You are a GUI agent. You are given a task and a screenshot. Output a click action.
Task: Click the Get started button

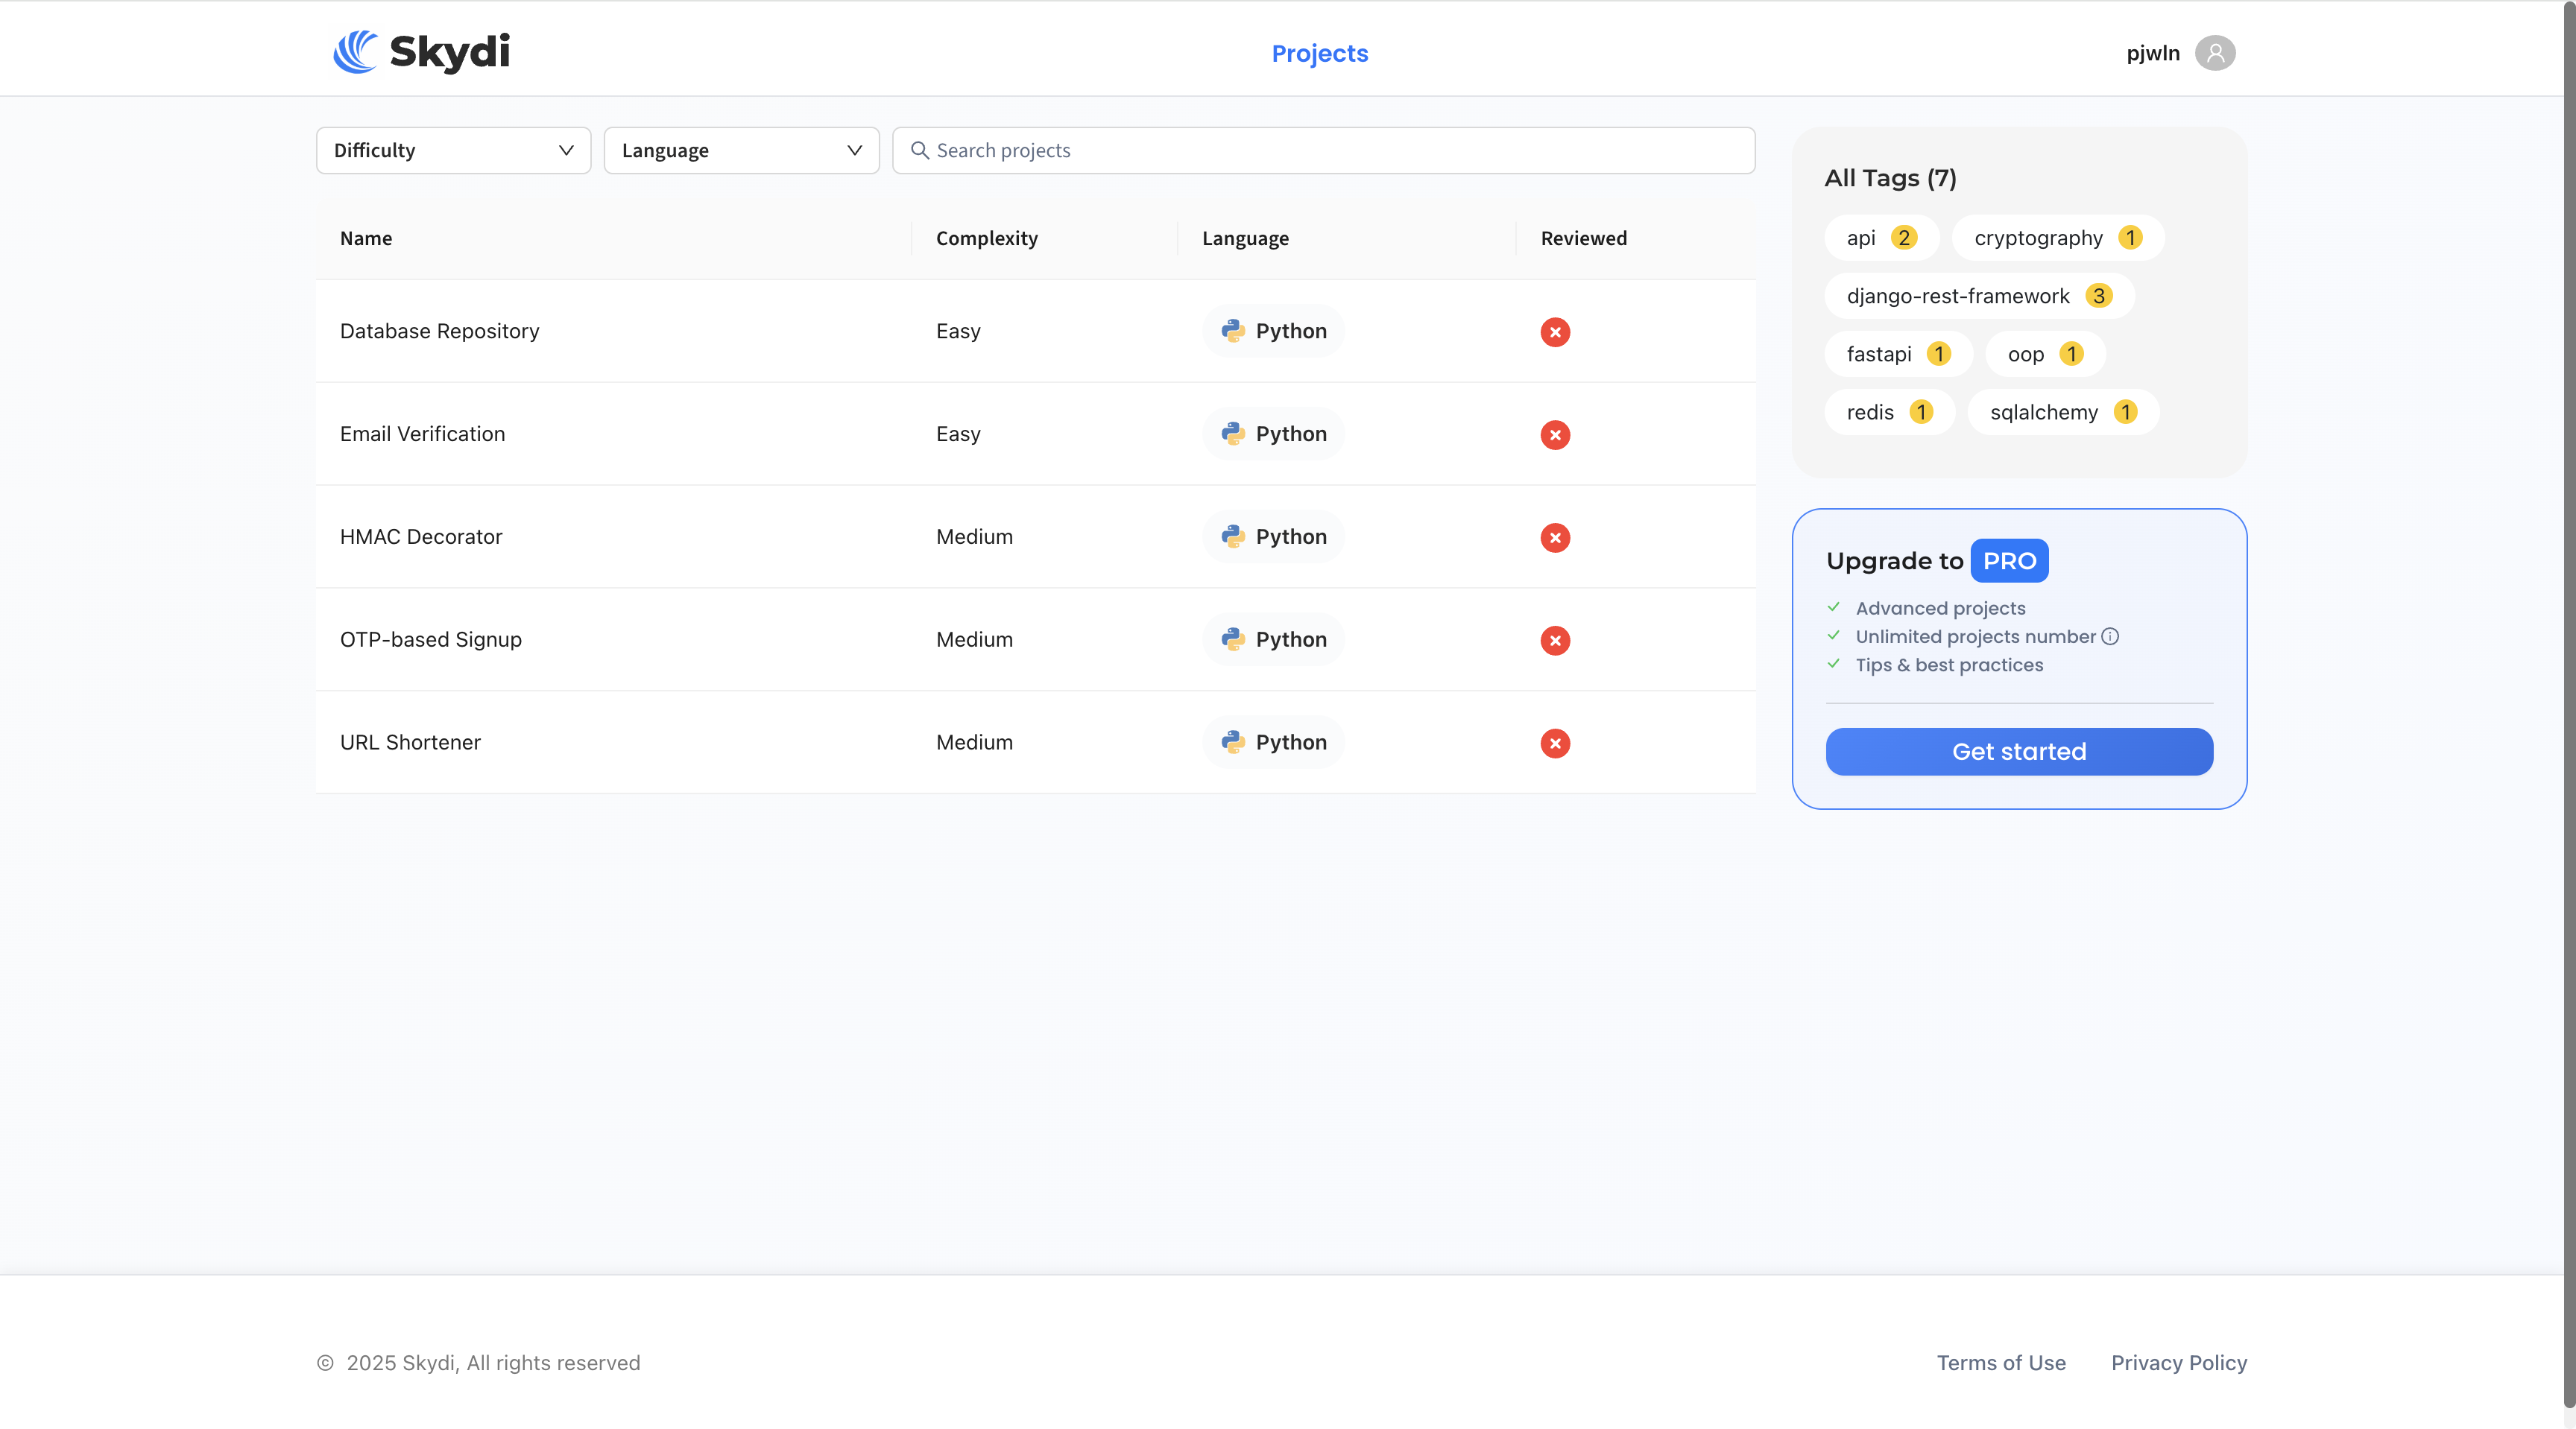tap(2019, 752)
